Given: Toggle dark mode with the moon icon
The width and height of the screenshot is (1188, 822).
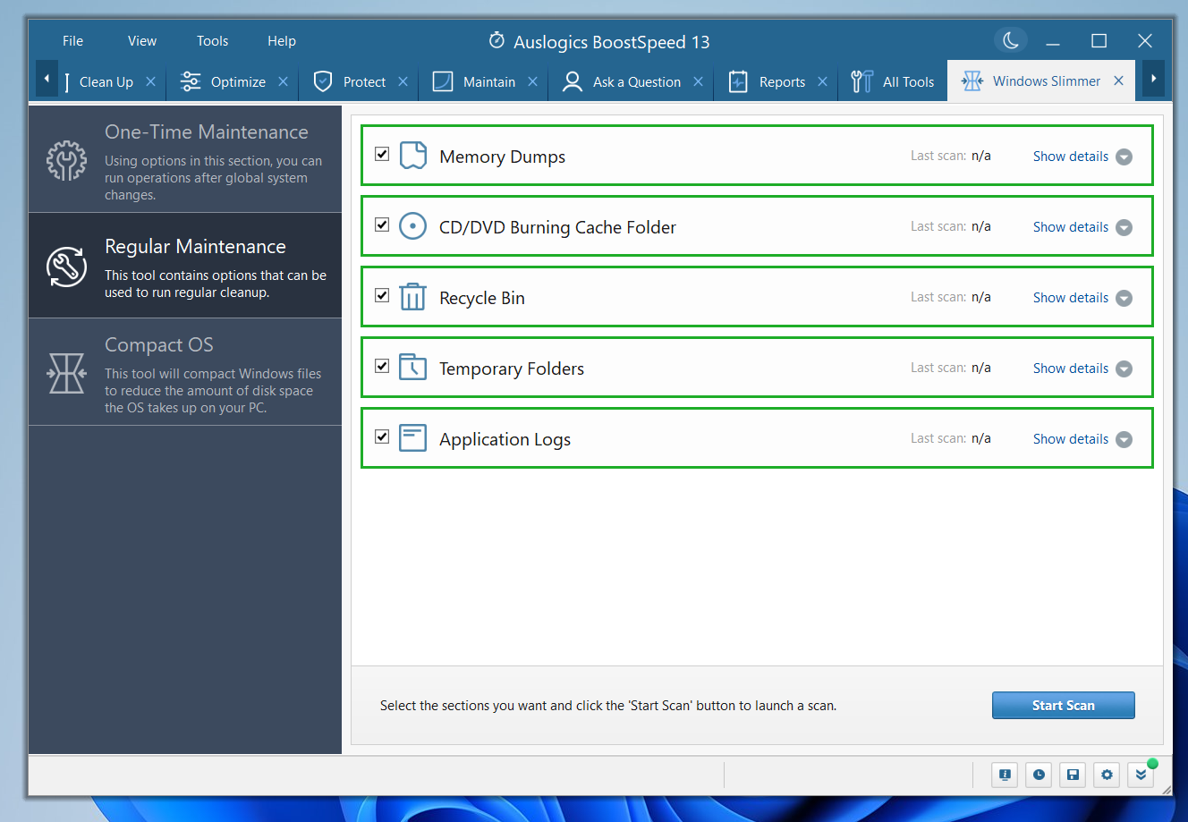Looking at the screenshot, I should pos(1011,40).
